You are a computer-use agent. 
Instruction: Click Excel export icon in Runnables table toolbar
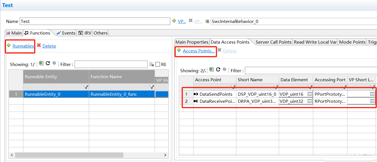tap(41, 63)
